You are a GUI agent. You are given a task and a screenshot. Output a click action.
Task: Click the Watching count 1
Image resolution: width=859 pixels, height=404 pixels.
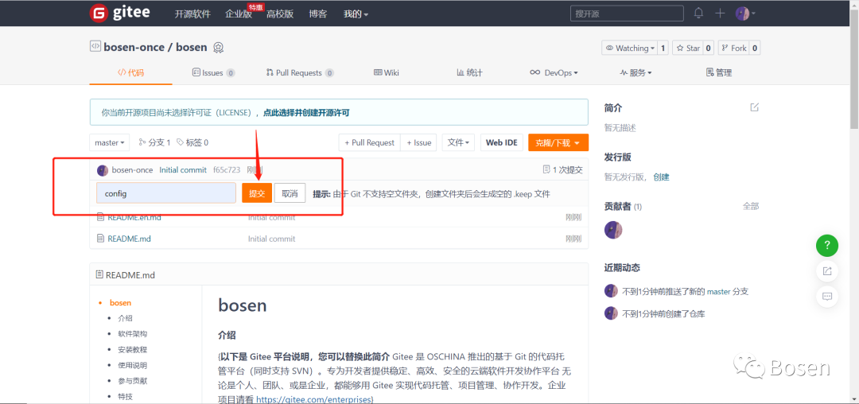tap(663, 49)
